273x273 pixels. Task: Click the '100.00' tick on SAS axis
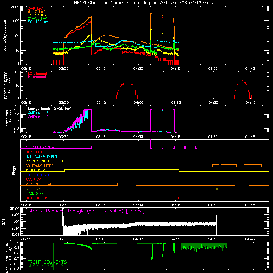point(14,209)
